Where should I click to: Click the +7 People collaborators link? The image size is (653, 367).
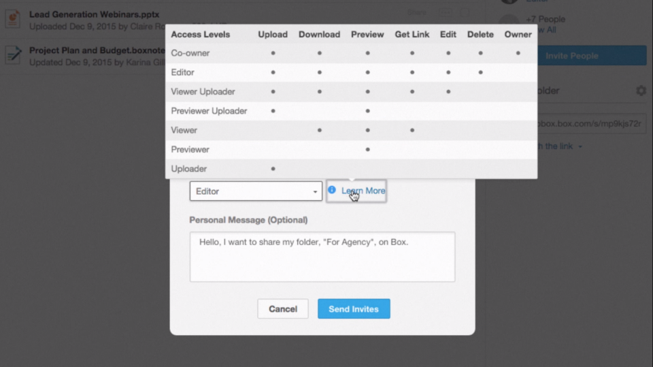click(x=545, y=19)
